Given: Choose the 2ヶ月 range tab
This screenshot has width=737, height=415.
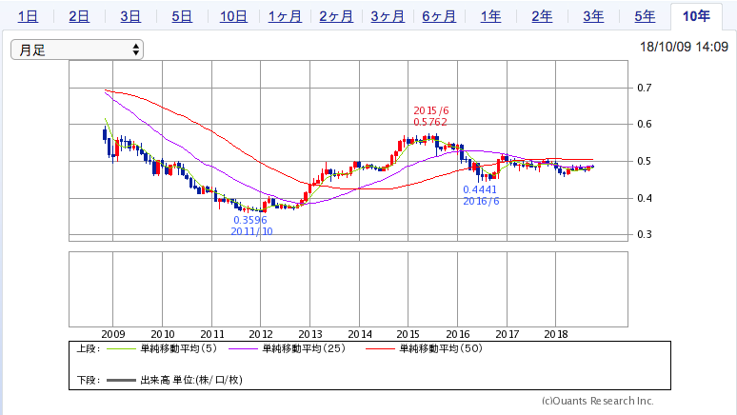Looking at the screenshot, I should 337,16.
